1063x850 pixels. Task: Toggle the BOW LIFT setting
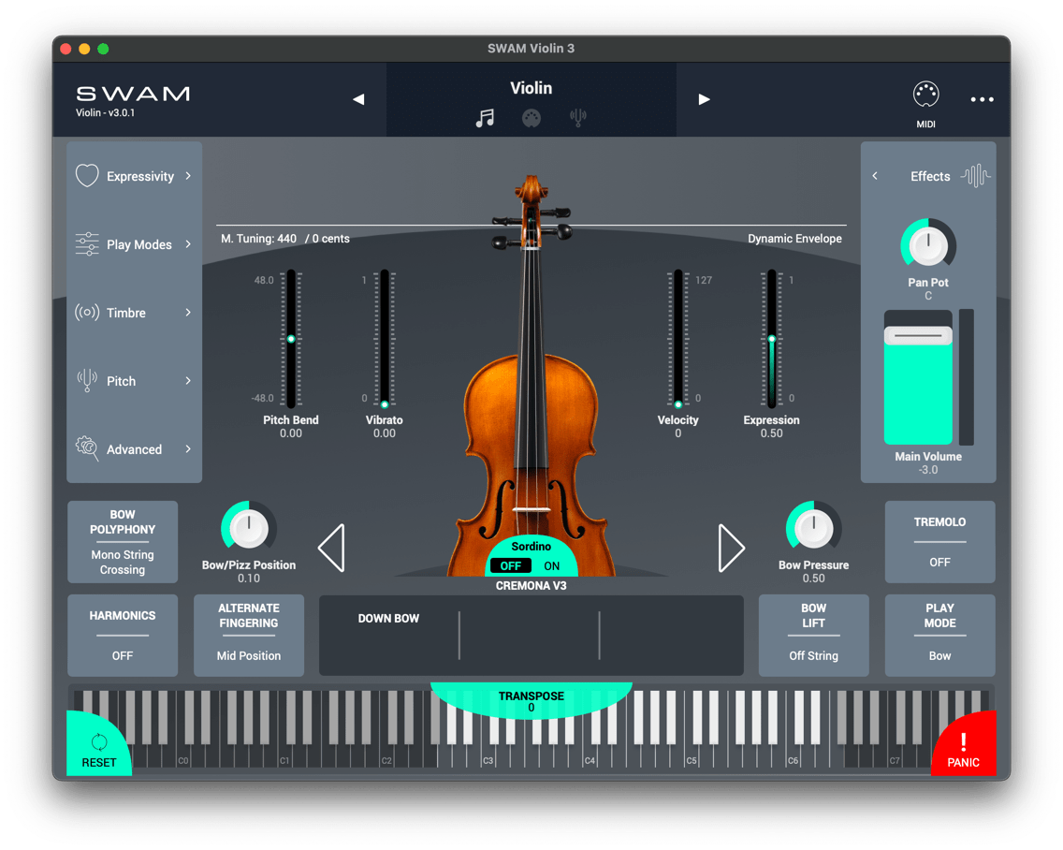click(813, 635)
